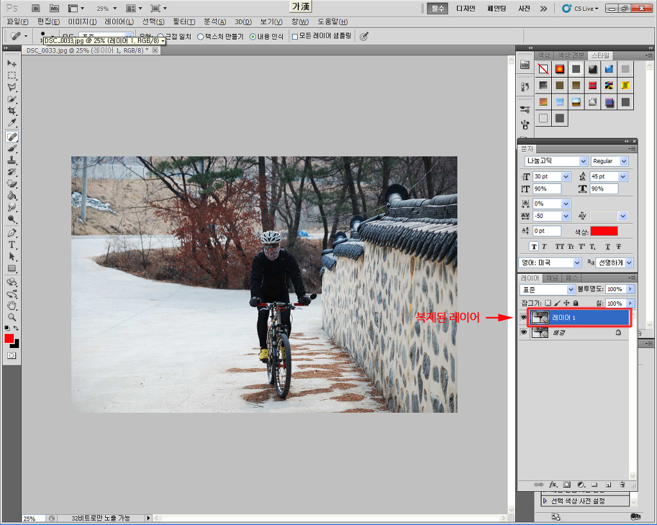Switch to the 채널 tab

coord(552,278)
